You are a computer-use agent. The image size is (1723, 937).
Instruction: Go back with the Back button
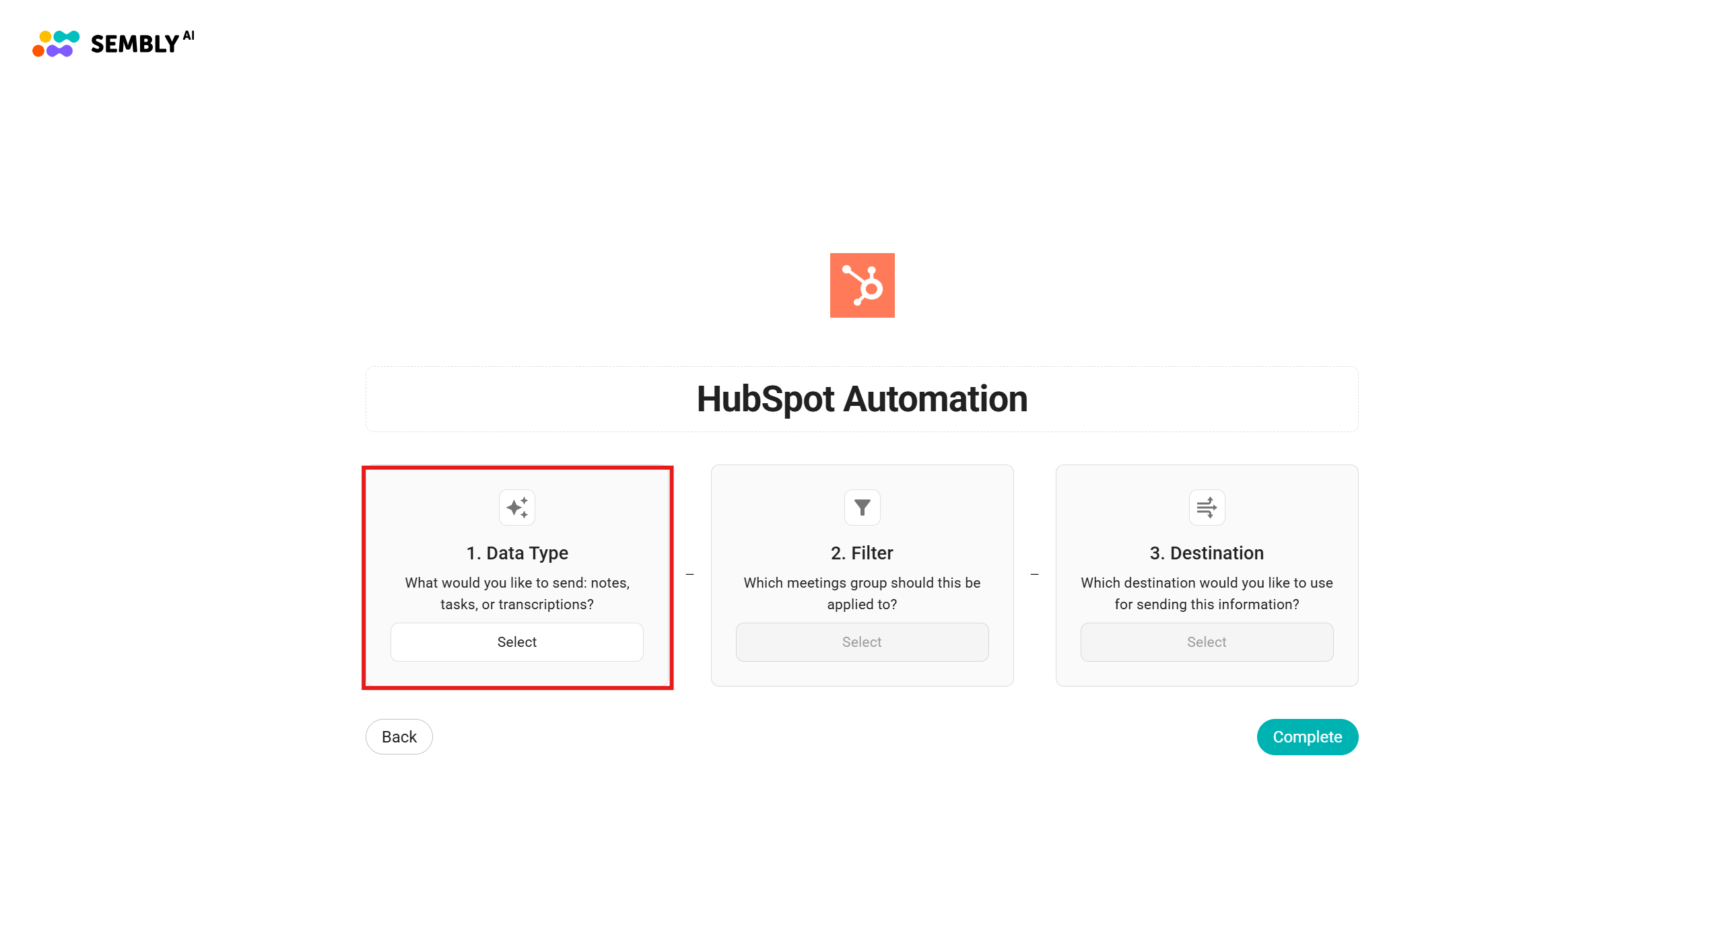399,737
